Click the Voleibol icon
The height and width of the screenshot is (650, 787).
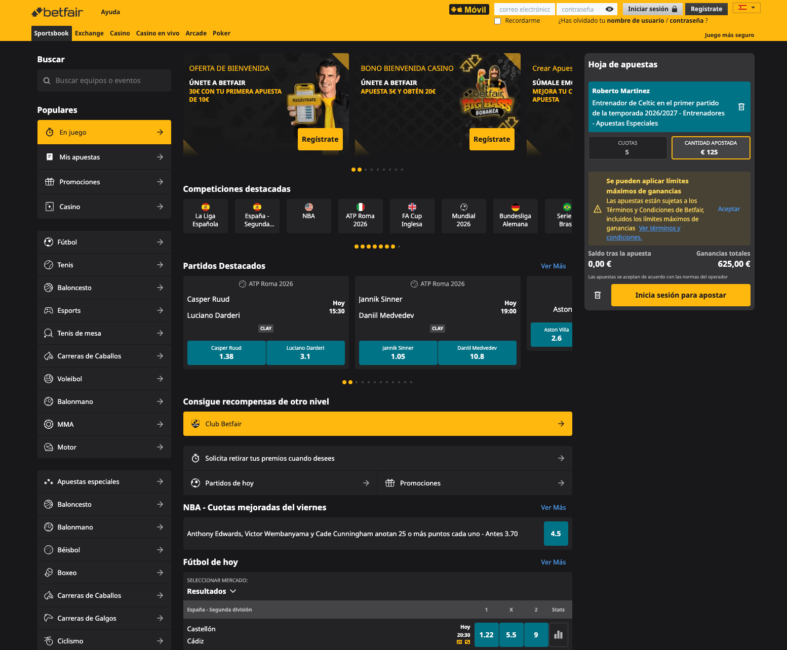[x=49, y=379]
